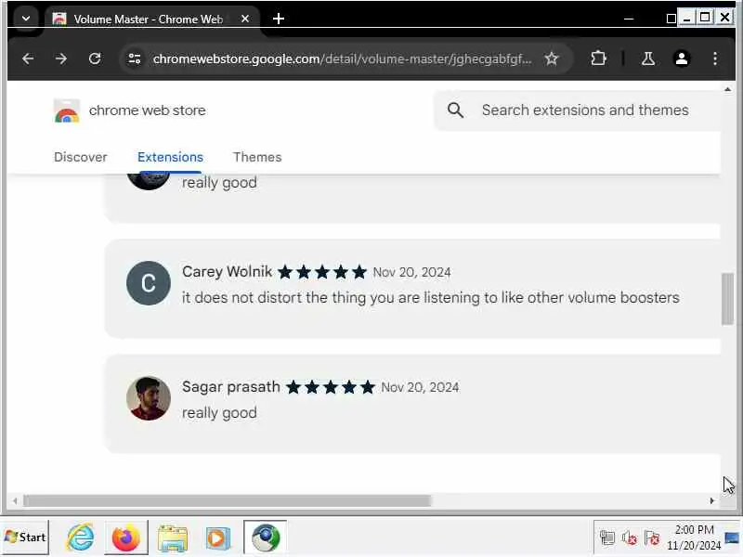Switch to the Discover tab
Image resolution: width=743 pixels, height=557 pixels.
tap(81, 157)
